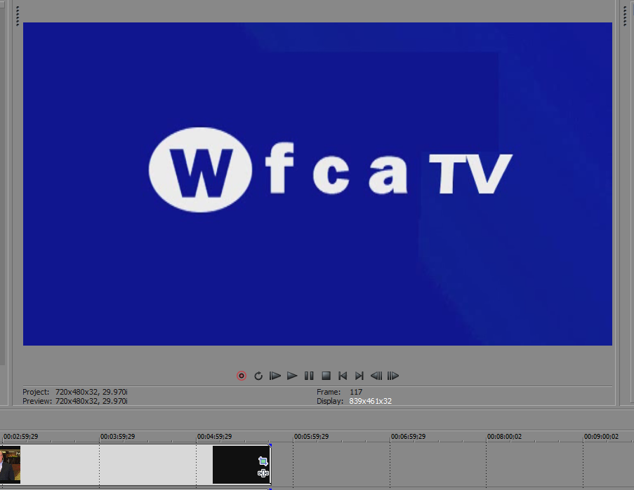The height and width of the screenshot is (490, 634).
Task: Click the preview window left grip handle
Action: pos(18,16)
